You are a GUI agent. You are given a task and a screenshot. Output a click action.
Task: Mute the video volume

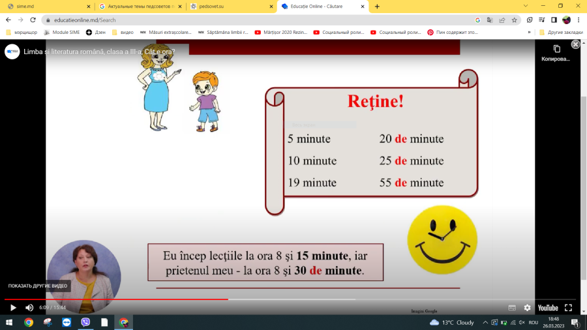pyautogui.click(x=29, y=308)
